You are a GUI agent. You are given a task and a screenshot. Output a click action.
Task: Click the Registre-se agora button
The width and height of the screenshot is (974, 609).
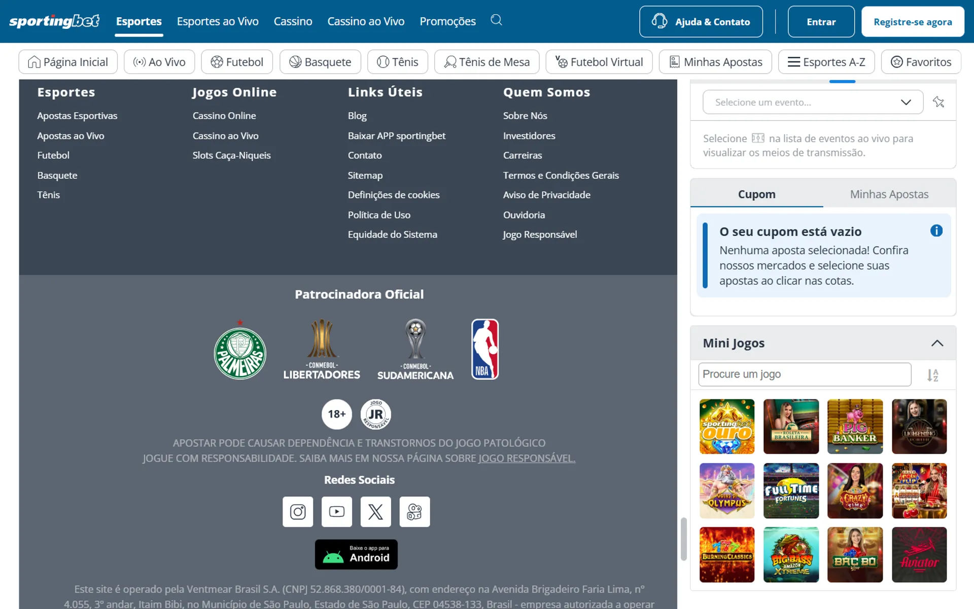coord(913,22)
